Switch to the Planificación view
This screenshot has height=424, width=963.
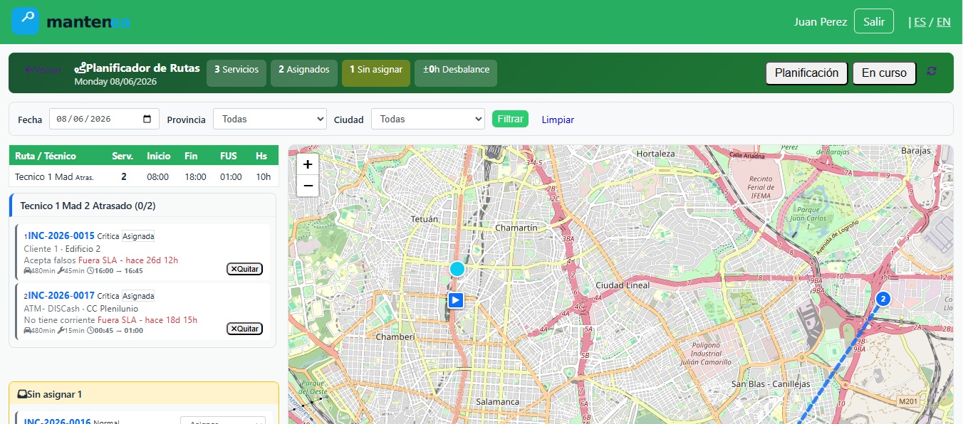tap(807, 73)
